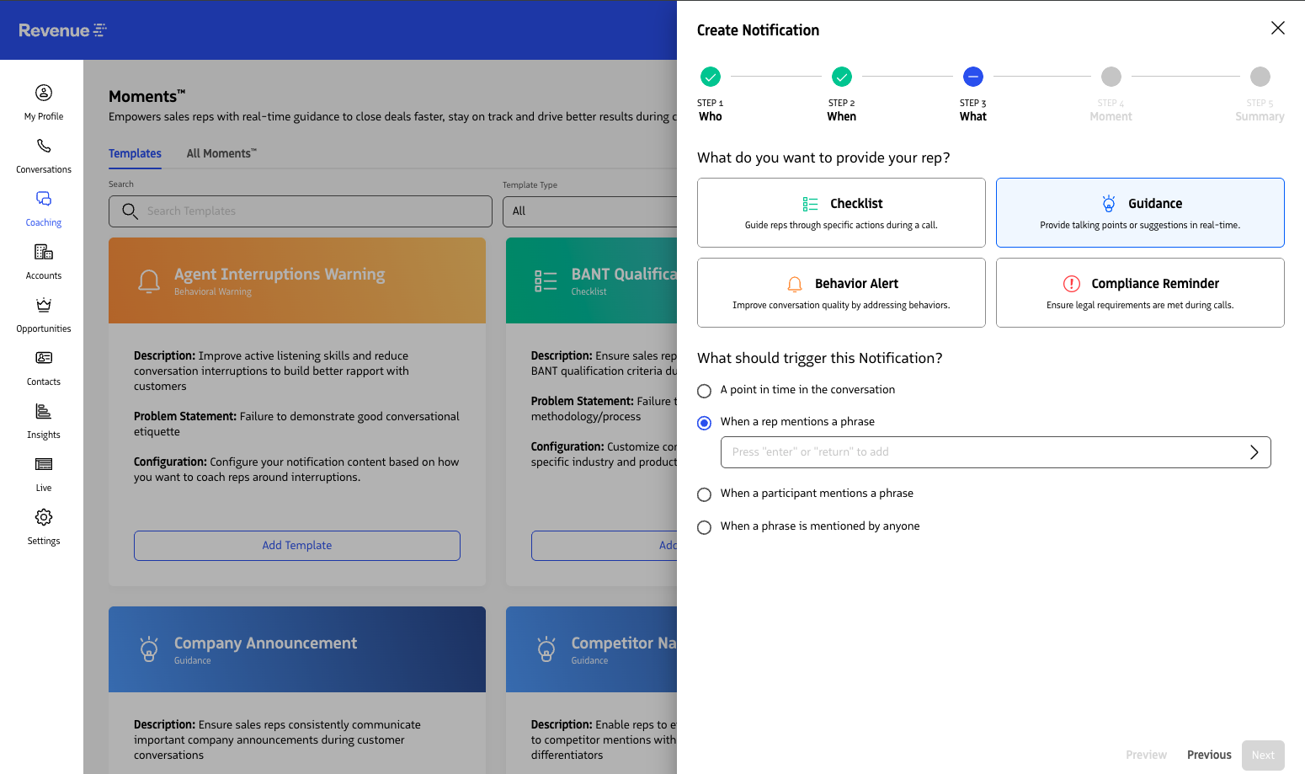Add the Agent Interruptions Warning template
This screenshot has width=1305, height=774.
tap(297, 546)
